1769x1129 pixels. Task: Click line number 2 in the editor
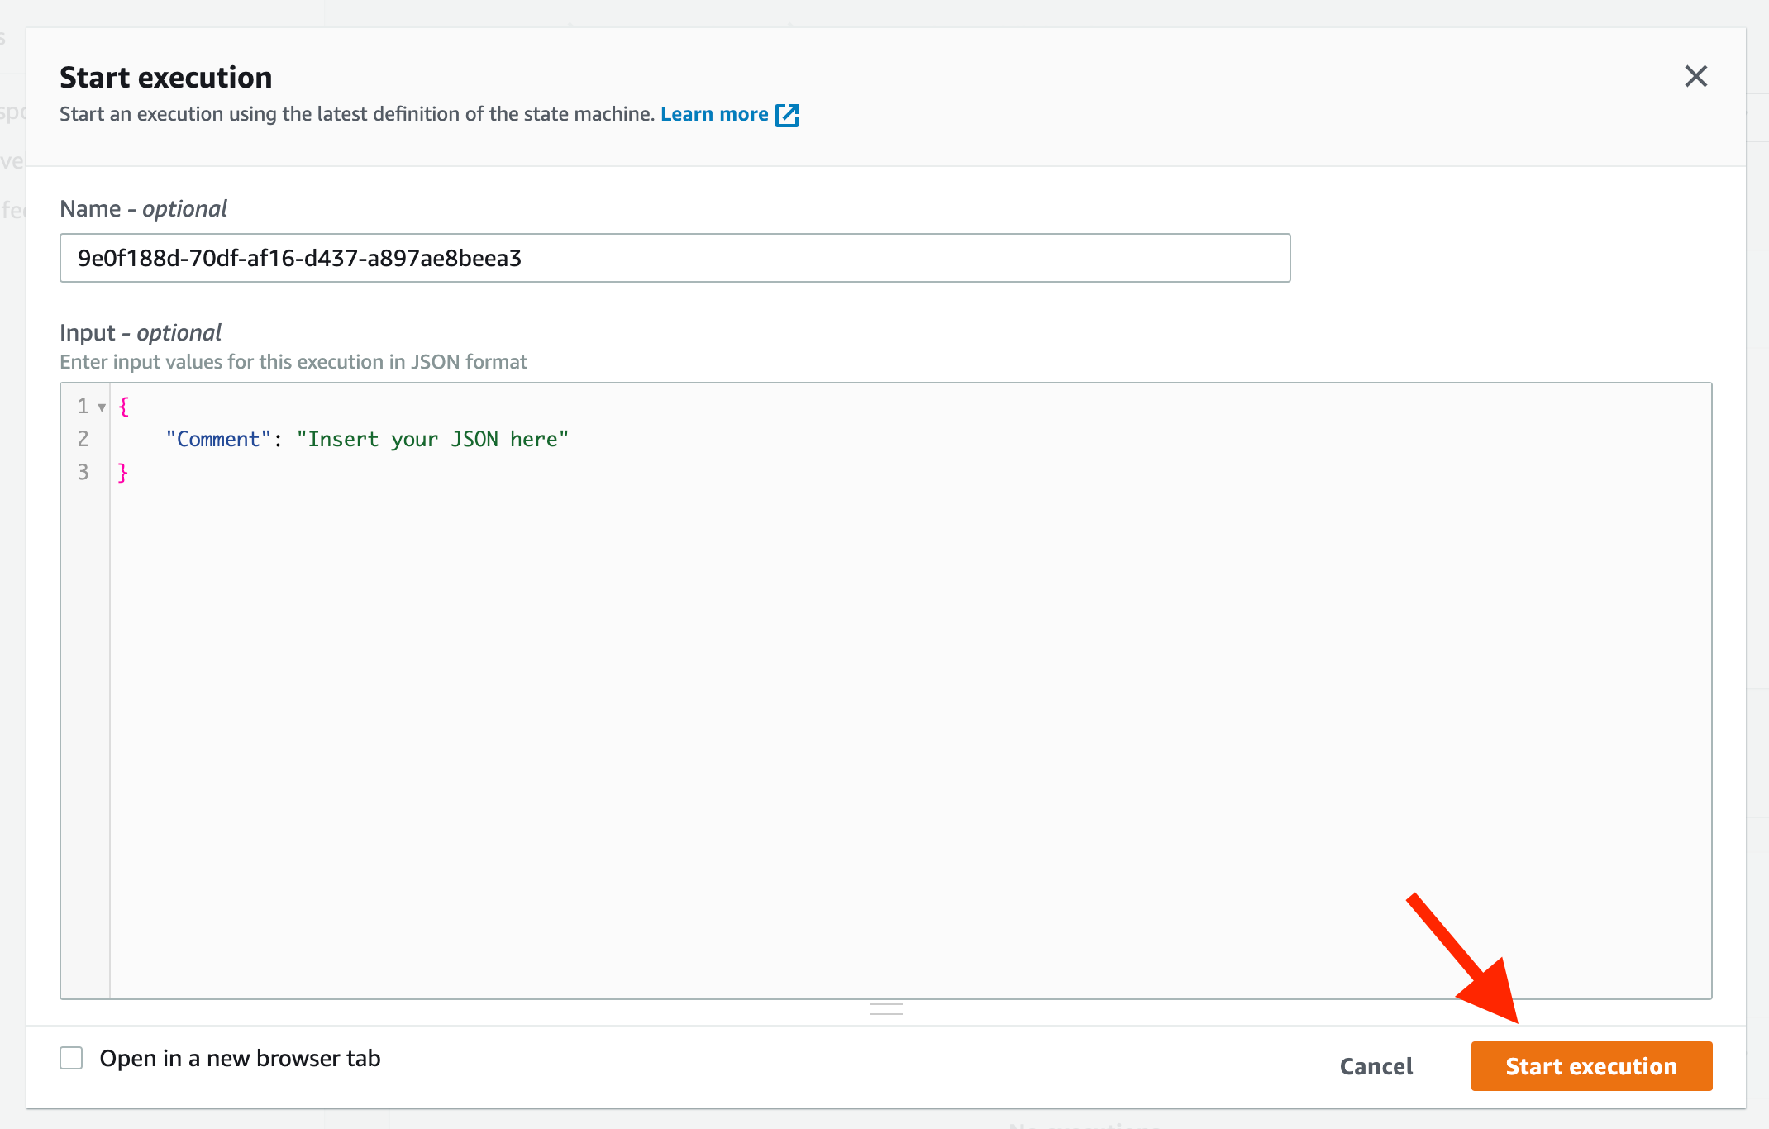tap(83, 438)
